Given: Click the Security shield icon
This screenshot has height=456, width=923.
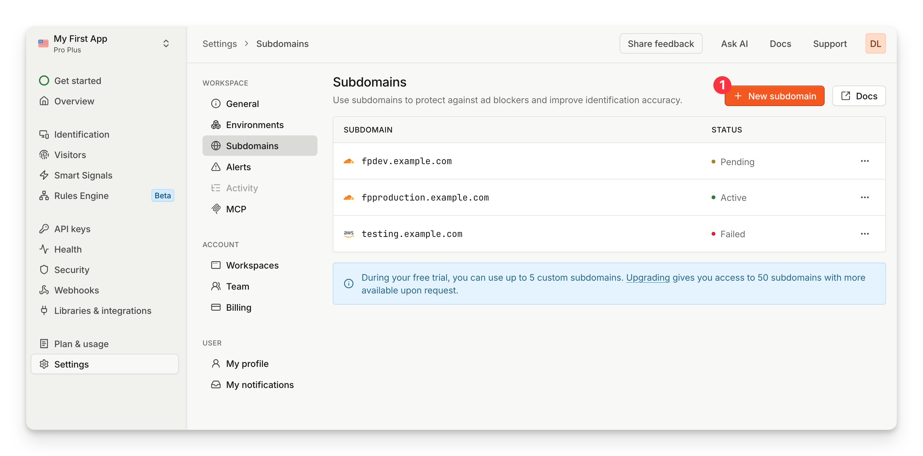Looking at the screenshot, I should [x=44, y=270].
